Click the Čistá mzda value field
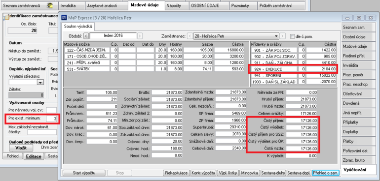Screen dimensions: 380x181 [301, 149]
